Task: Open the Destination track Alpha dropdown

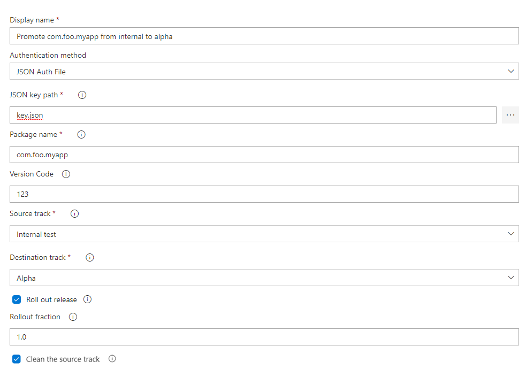Action: point(264,278)
